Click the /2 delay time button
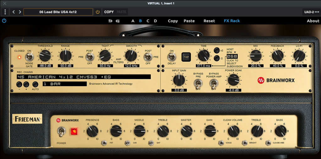Viewport: 321px width, 159px height. click(217, 58)
